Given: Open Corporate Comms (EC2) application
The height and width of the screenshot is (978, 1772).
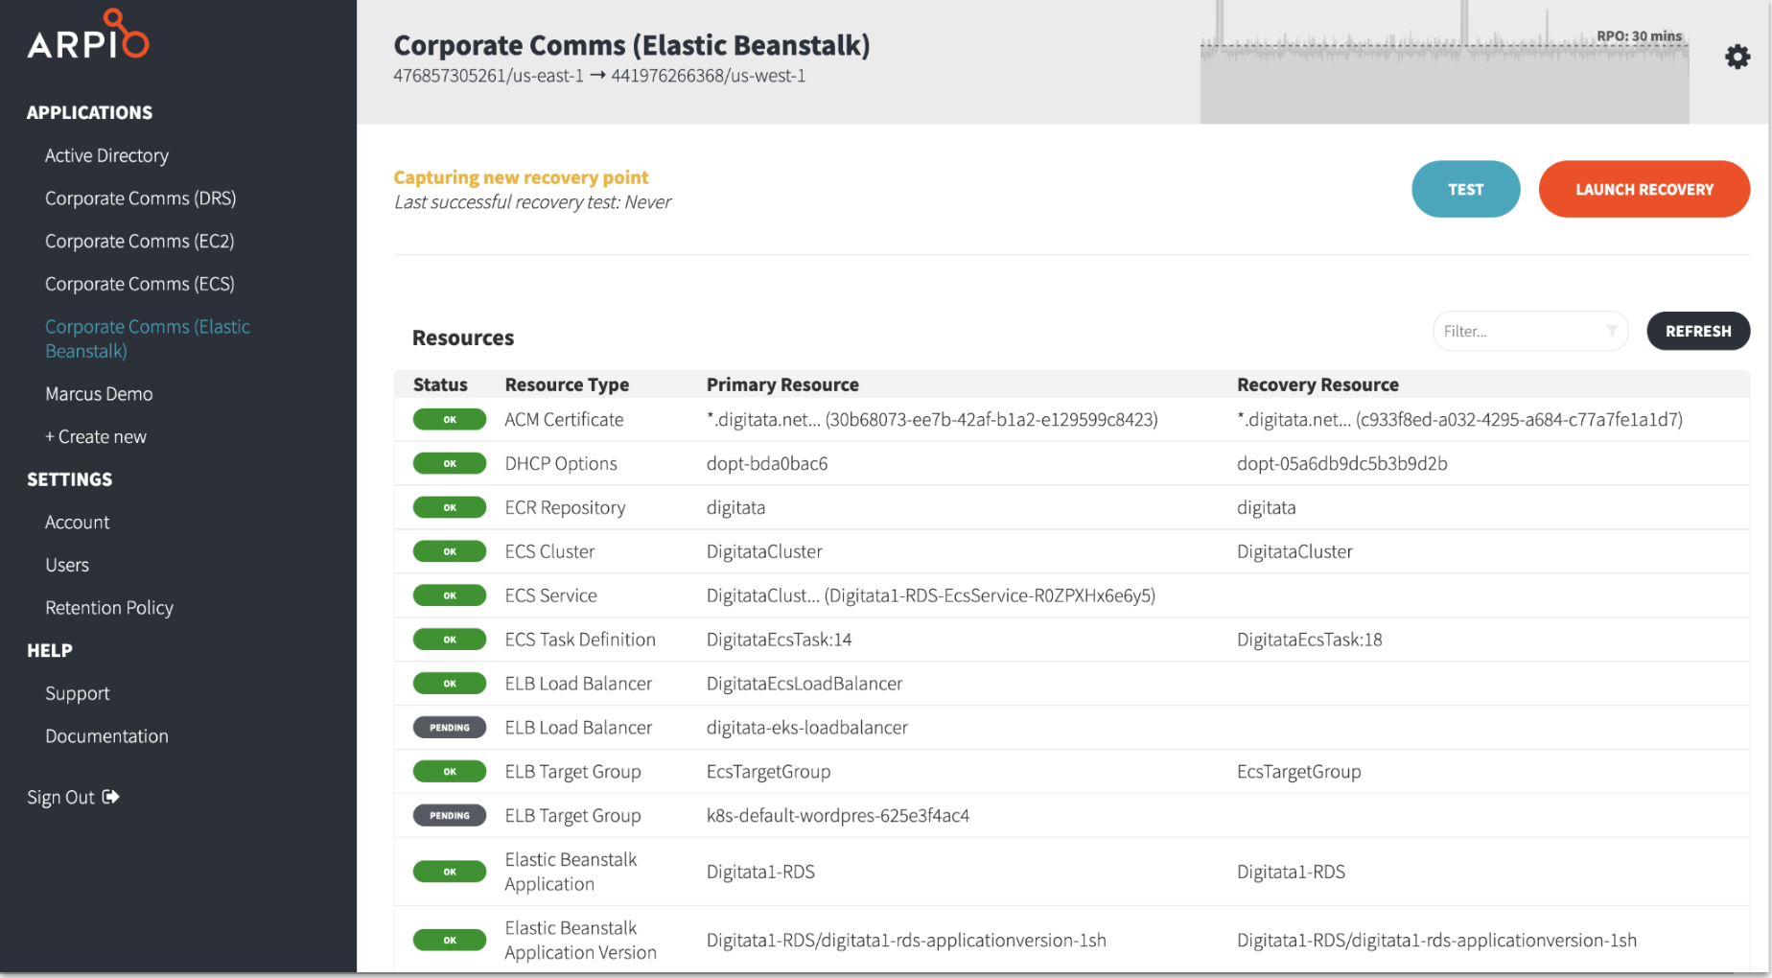Looking at the screenshot, I should (x=139, y=242).
